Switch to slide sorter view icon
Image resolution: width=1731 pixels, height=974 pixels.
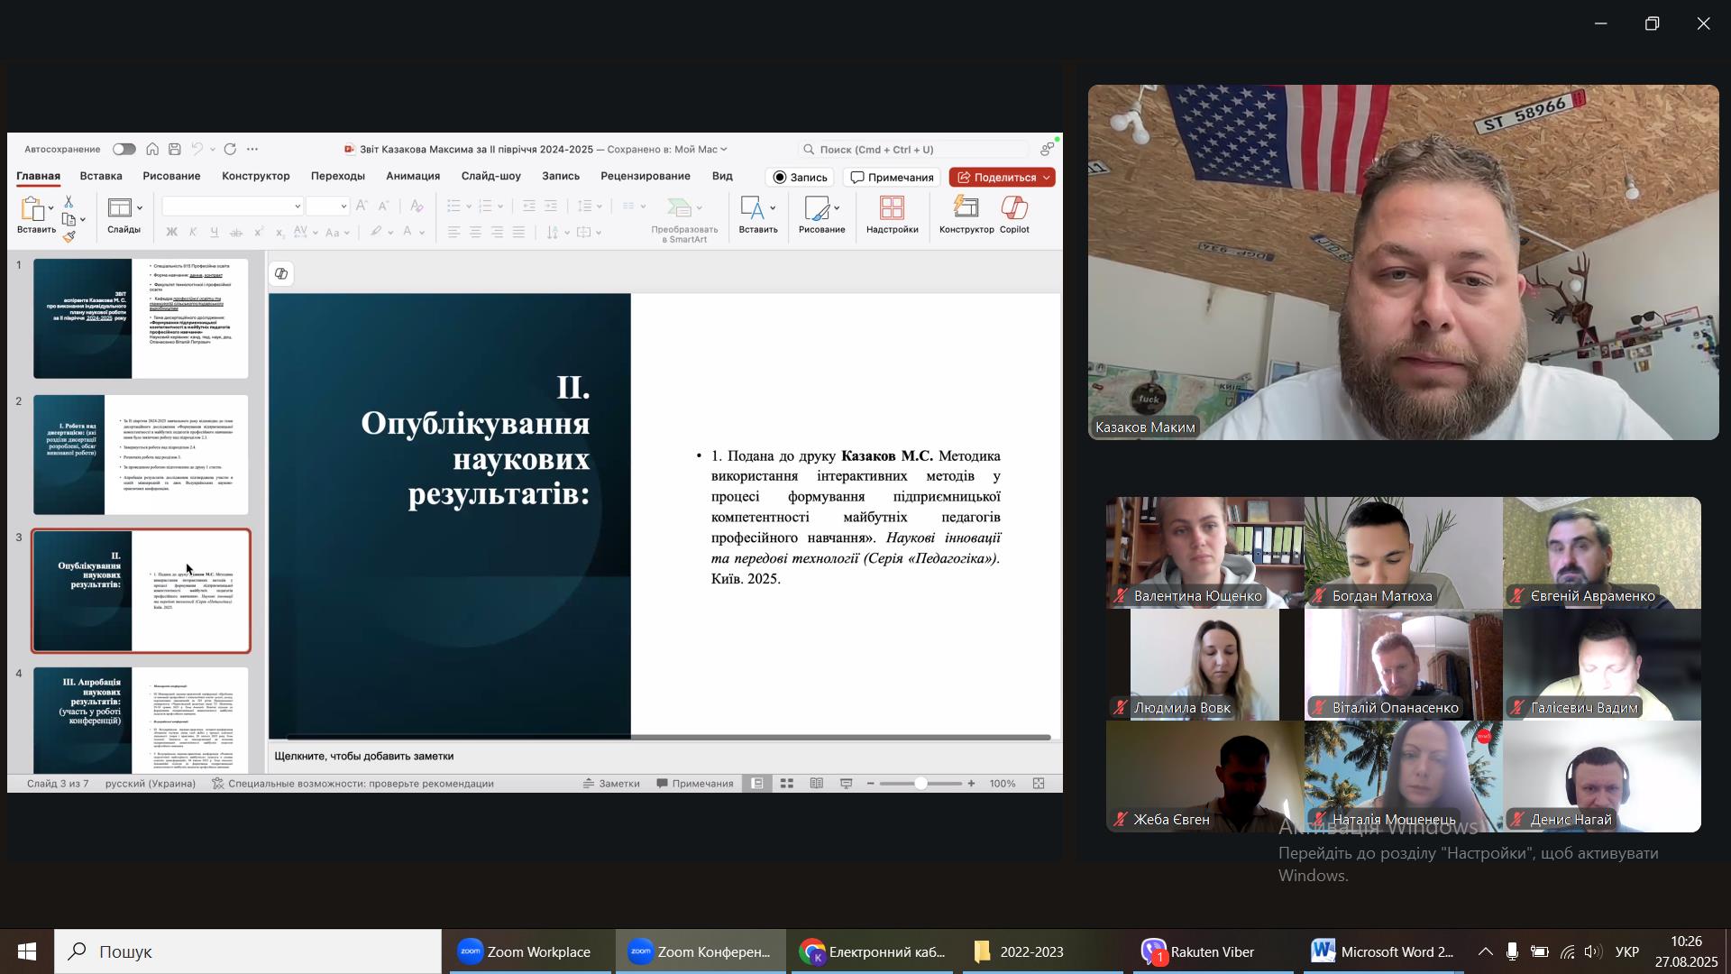coord(787,784)
